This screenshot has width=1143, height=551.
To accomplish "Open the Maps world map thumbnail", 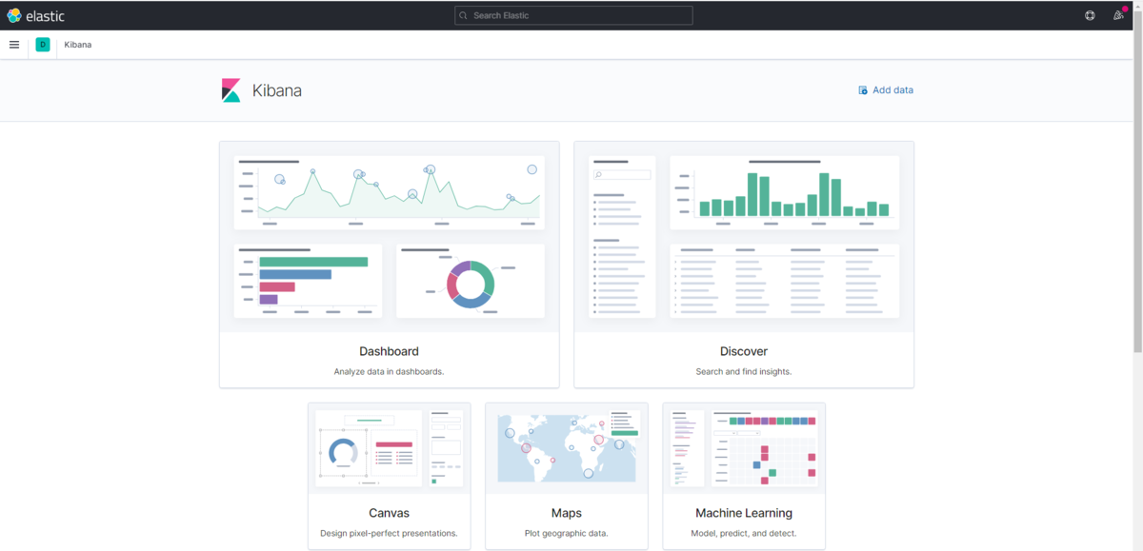I will point(567,448).
